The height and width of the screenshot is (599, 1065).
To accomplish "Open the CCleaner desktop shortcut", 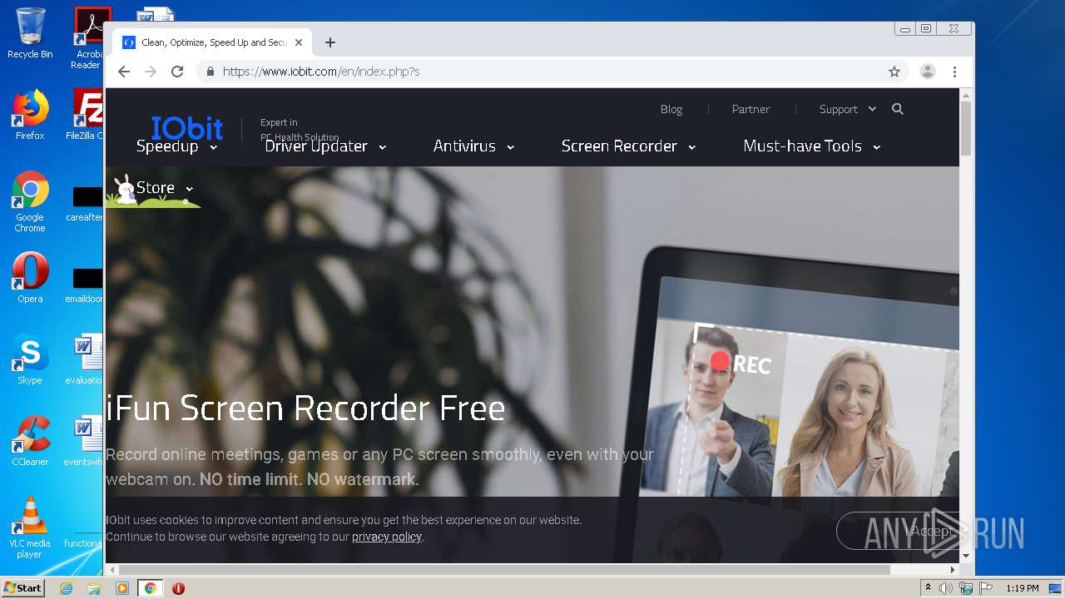I will tap(29, 441).
